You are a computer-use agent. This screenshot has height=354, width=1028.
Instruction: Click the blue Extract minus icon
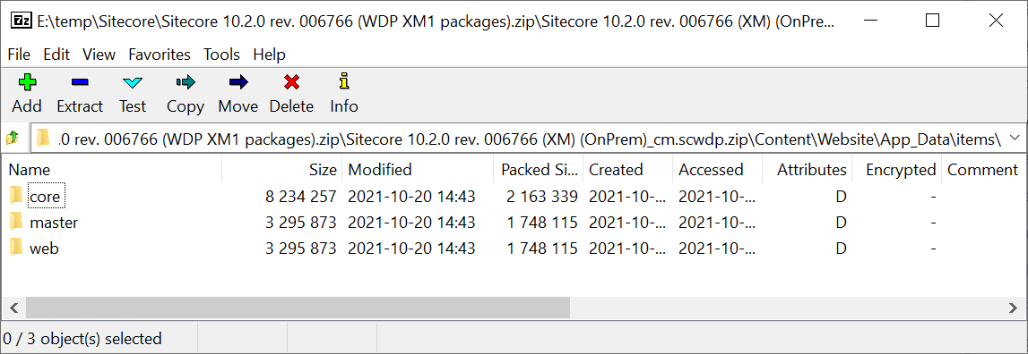[80, 81]
